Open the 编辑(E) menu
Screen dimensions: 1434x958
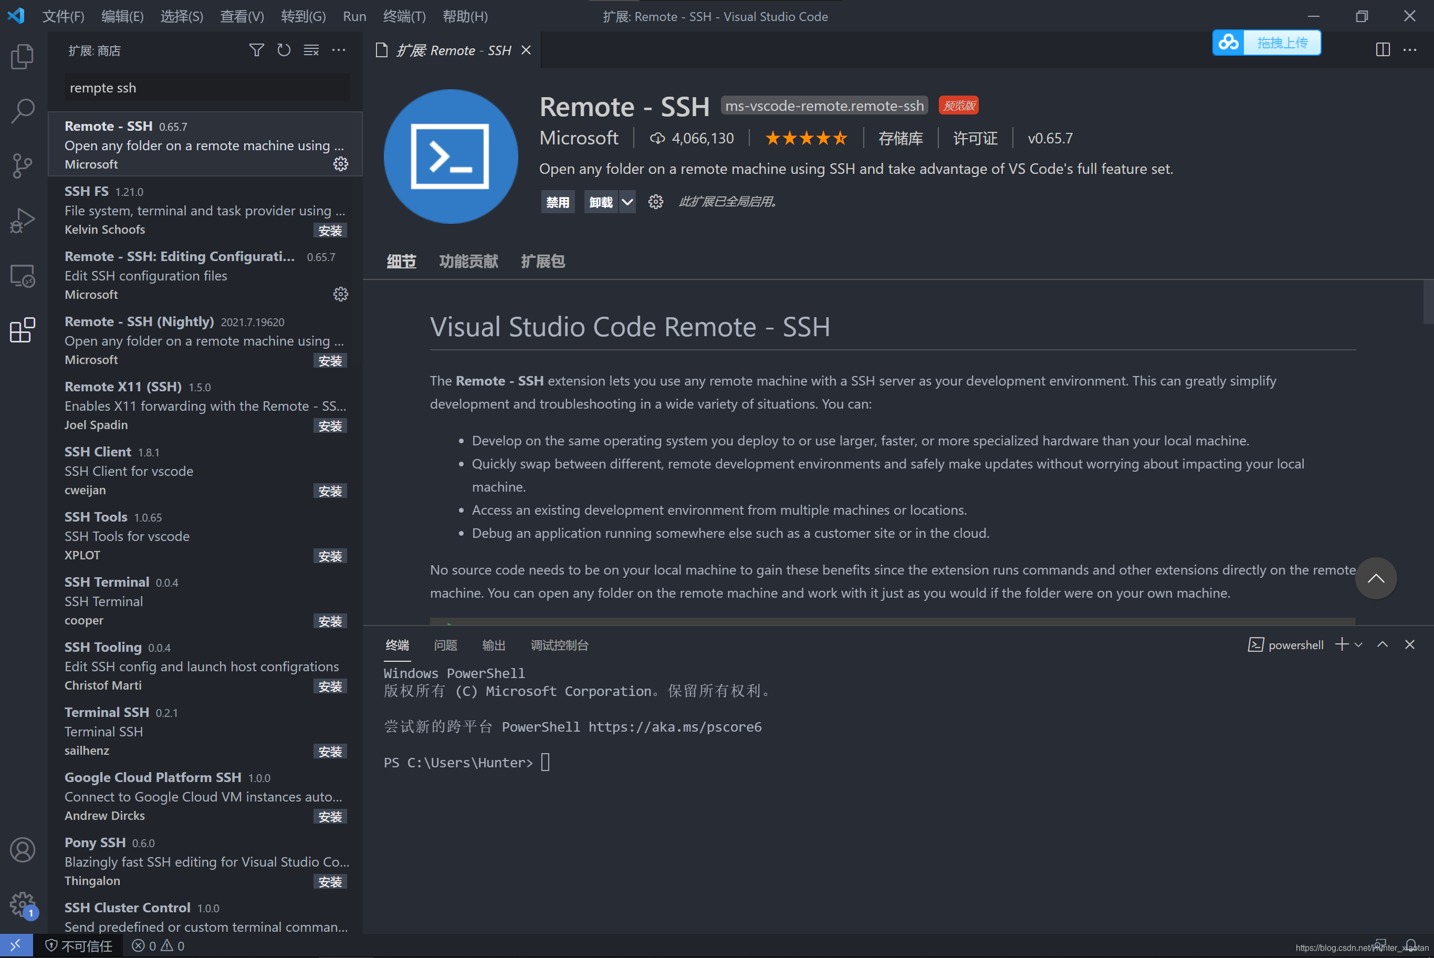(x=123, y=16)
